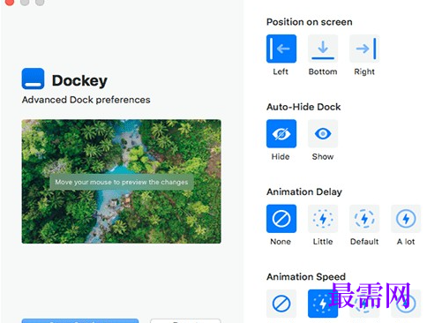
Task: Select Show under Auto-Hide Dock
Action: 323,133
